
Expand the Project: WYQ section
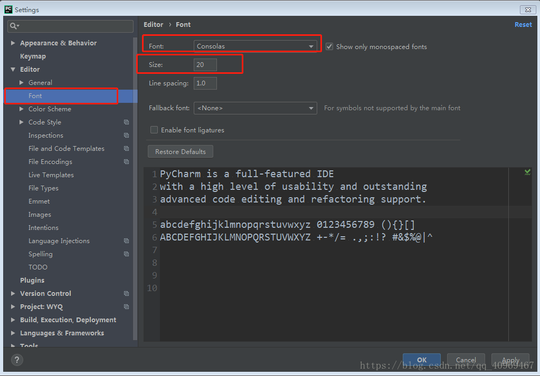(13, 306)
